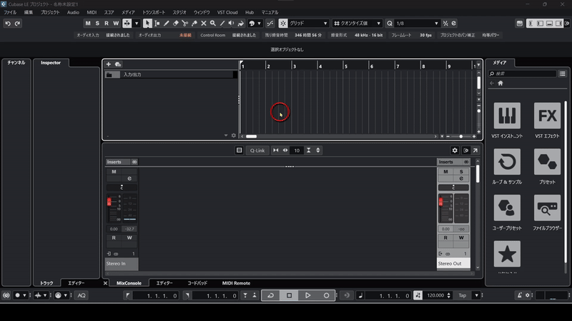Toggle the Cycle loop button

point(271,295)
